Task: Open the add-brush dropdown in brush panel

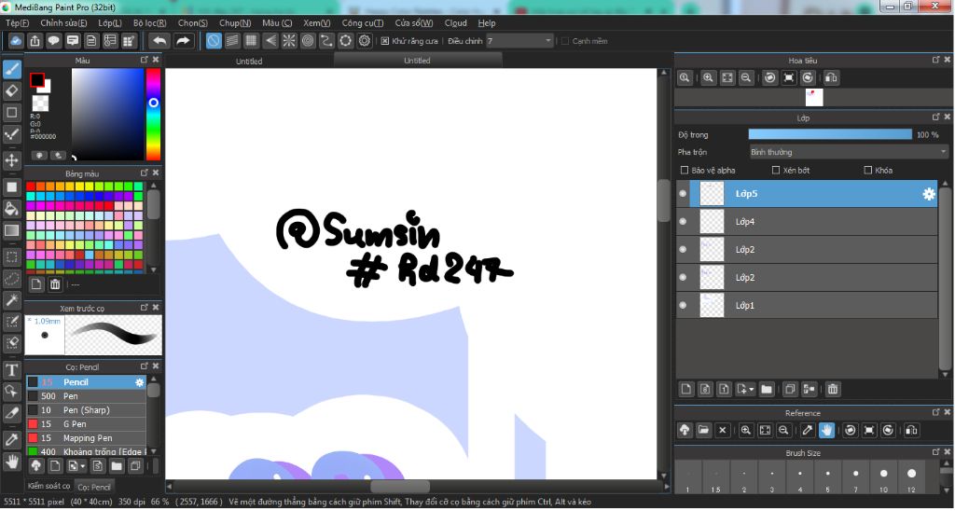Action: pyautogui.click(x=76, y=466)
